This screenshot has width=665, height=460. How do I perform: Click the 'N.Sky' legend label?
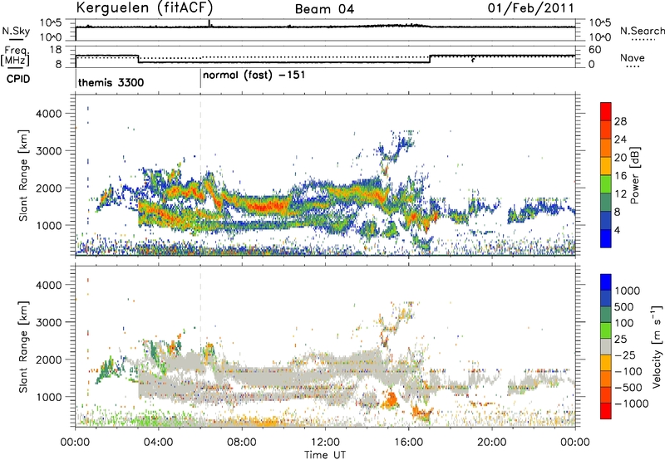[x=16, y=31]
